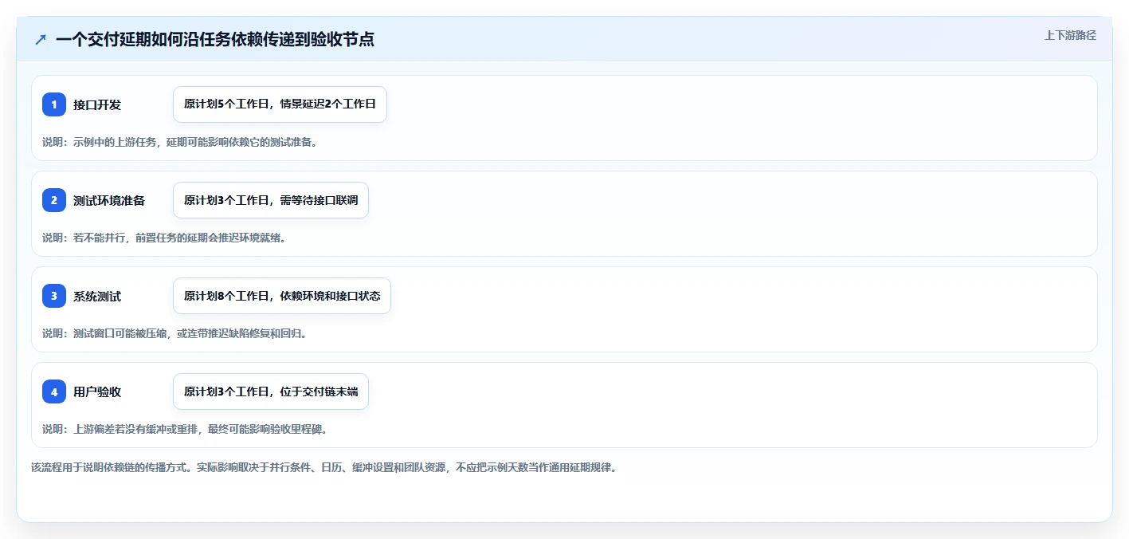Click the box 原计划5个工作日，情景延迟2个工作日
The image size is (1129, 539).
click(280, 104)
